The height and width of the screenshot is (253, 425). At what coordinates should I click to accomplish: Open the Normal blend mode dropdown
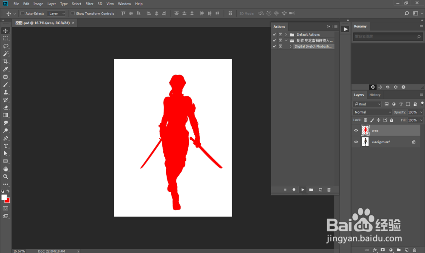[x=372, y=112]
